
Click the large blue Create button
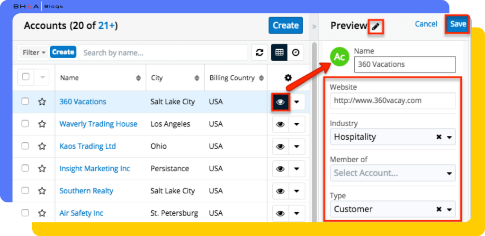[x=286, y=25]
